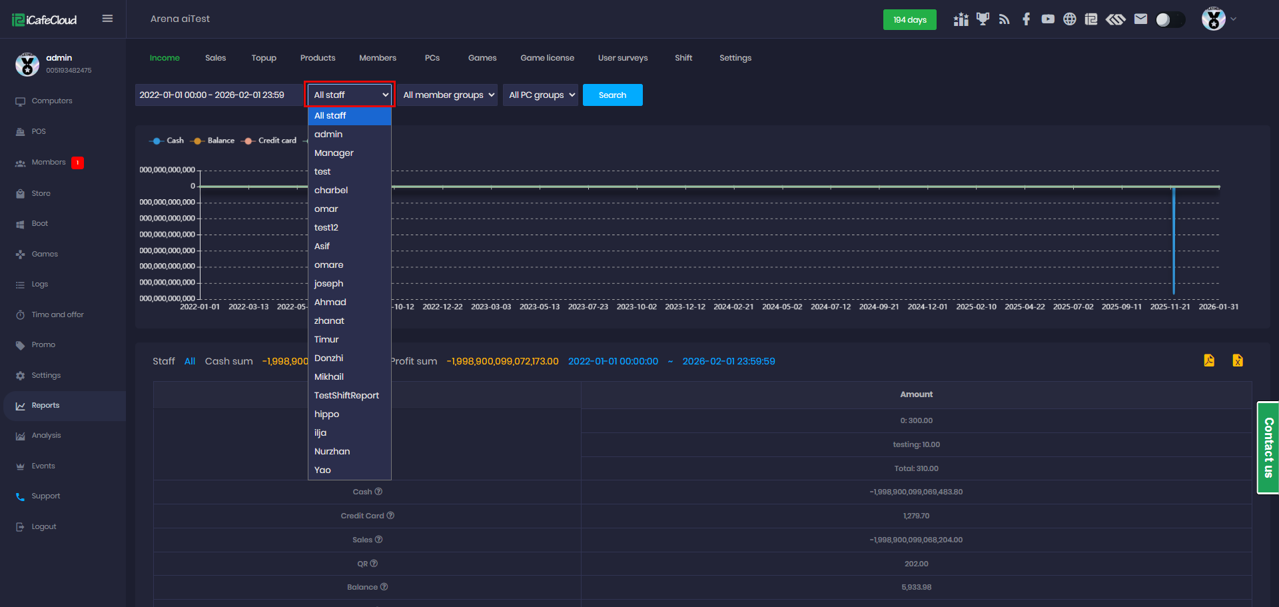The image size is (1279, 607).
Task: Select Manager from the staff list
Action: (334, 153)
